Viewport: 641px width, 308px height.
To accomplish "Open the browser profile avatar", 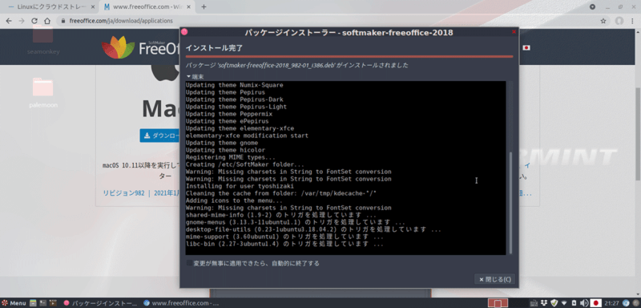I will (619, 21).
